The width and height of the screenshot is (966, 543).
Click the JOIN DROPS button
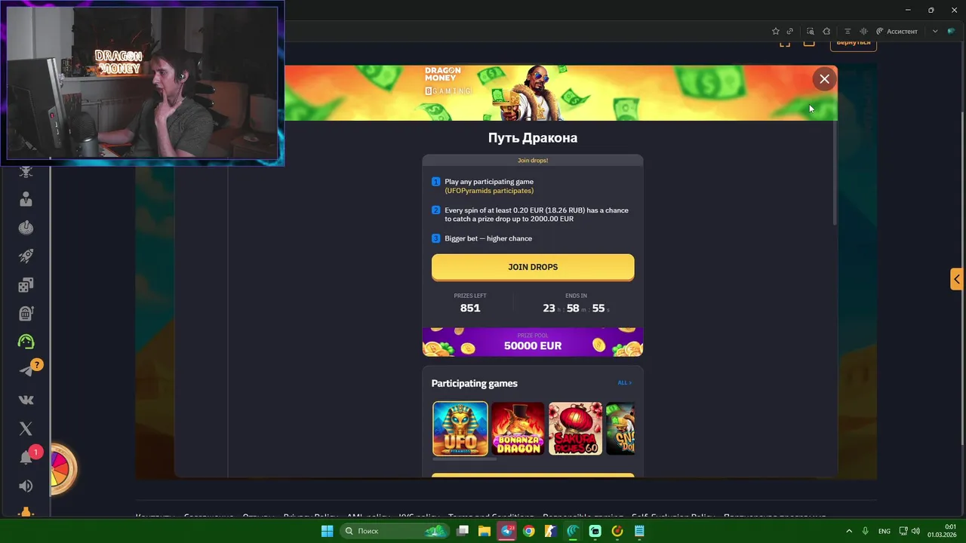pos(533,267)
